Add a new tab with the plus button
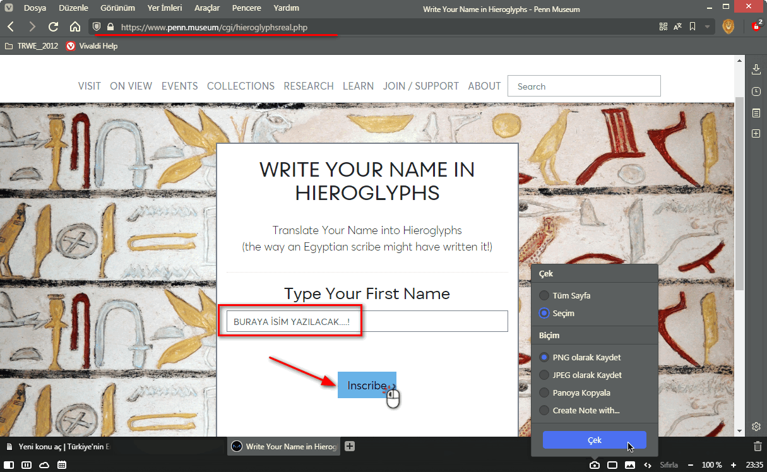 pos(350,446)
